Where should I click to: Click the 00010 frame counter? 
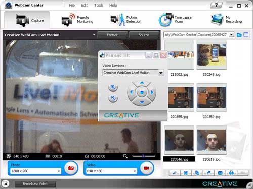coord(57,156)
